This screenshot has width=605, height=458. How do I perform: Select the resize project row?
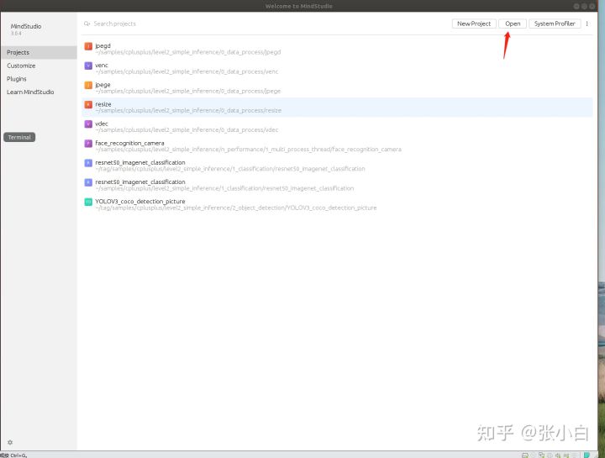[x=337, y=108]
